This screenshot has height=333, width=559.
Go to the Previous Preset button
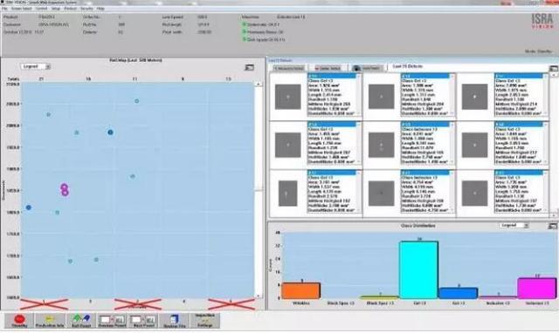click(x=112, y=321)
